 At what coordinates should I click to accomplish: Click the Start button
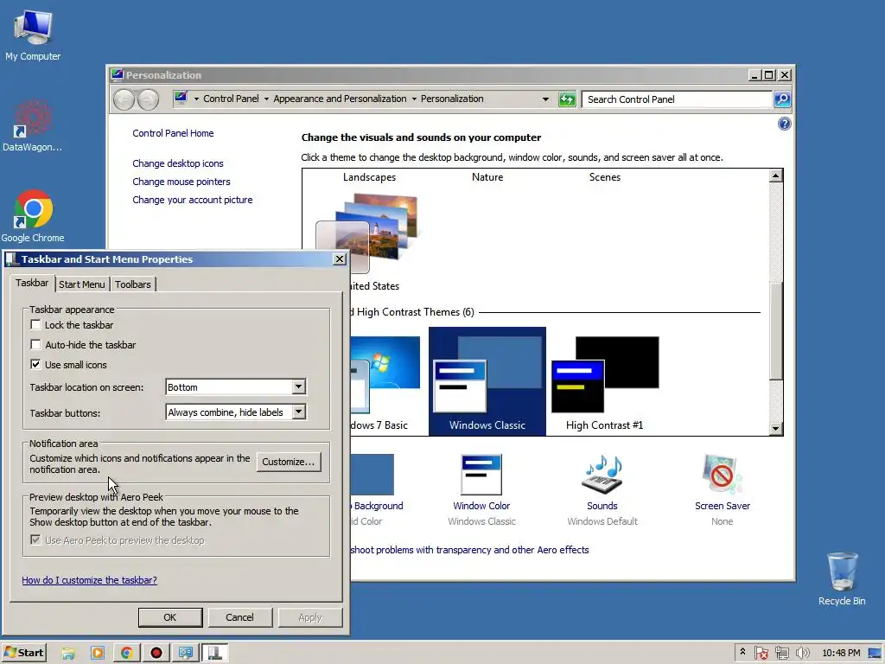click(23, 653)
